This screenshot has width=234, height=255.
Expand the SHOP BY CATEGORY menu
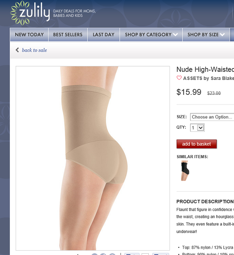(x=151, y=35)
